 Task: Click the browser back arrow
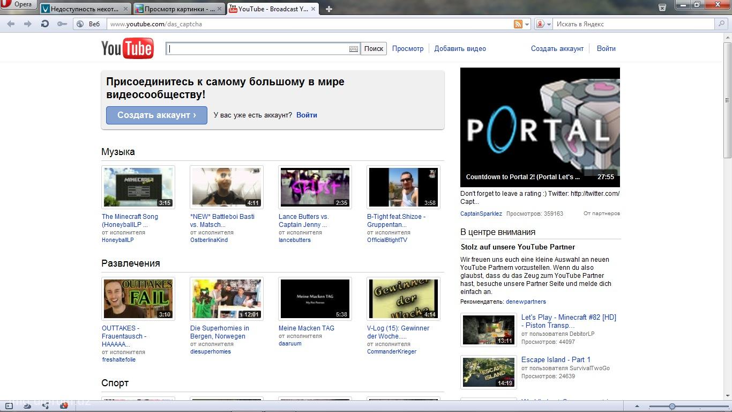click(11, 24)
